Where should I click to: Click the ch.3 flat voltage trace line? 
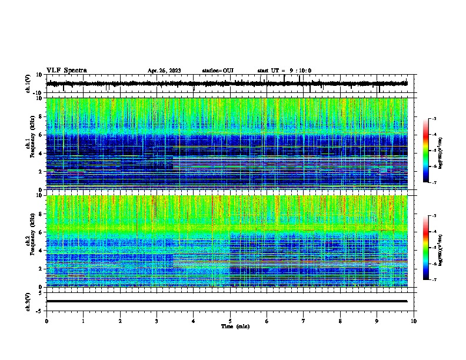click(x=227, y=301)
